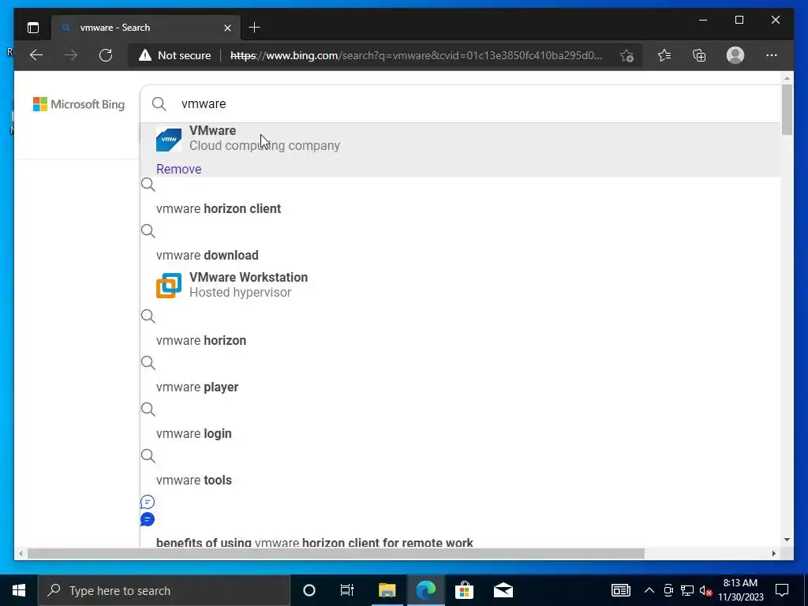This screenshot has width=808, height=606.
Task: Choose suggestion vmware horizon
Action: [201, 341]
